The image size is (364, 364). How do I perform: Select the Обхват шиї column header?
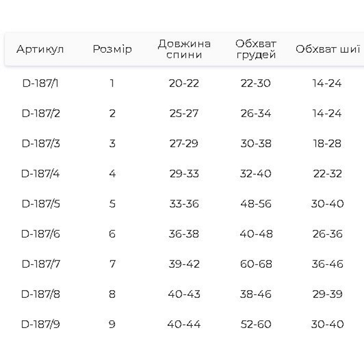[328, 49]
